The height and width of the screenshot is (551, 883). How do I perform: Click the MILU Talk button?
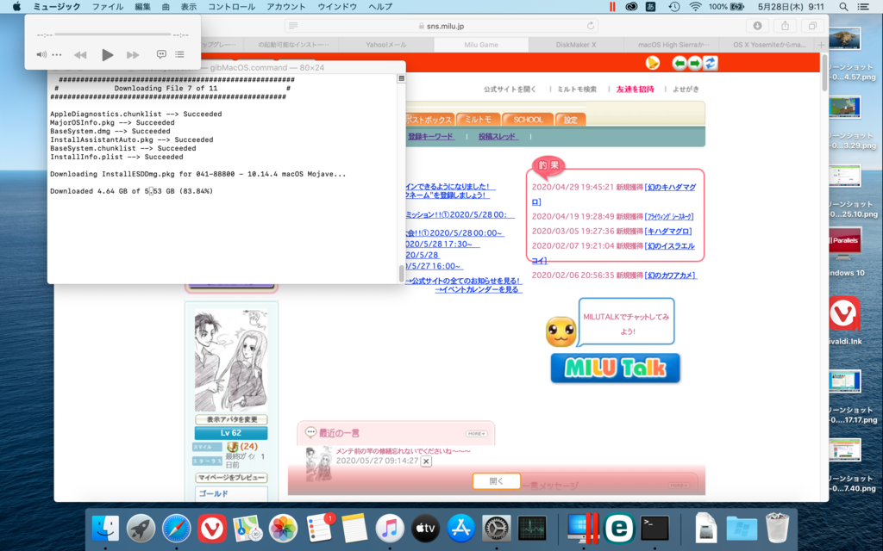[615, 368]
